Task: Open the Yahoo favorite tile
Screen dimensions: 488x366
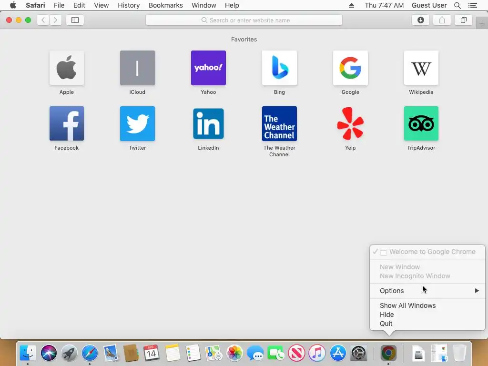Action: 208,68
